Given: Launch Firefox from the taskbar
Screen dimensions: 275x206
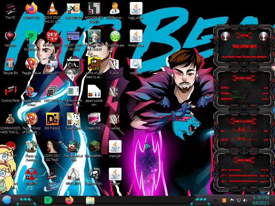Looking at the screenshot, I should 69,200.
